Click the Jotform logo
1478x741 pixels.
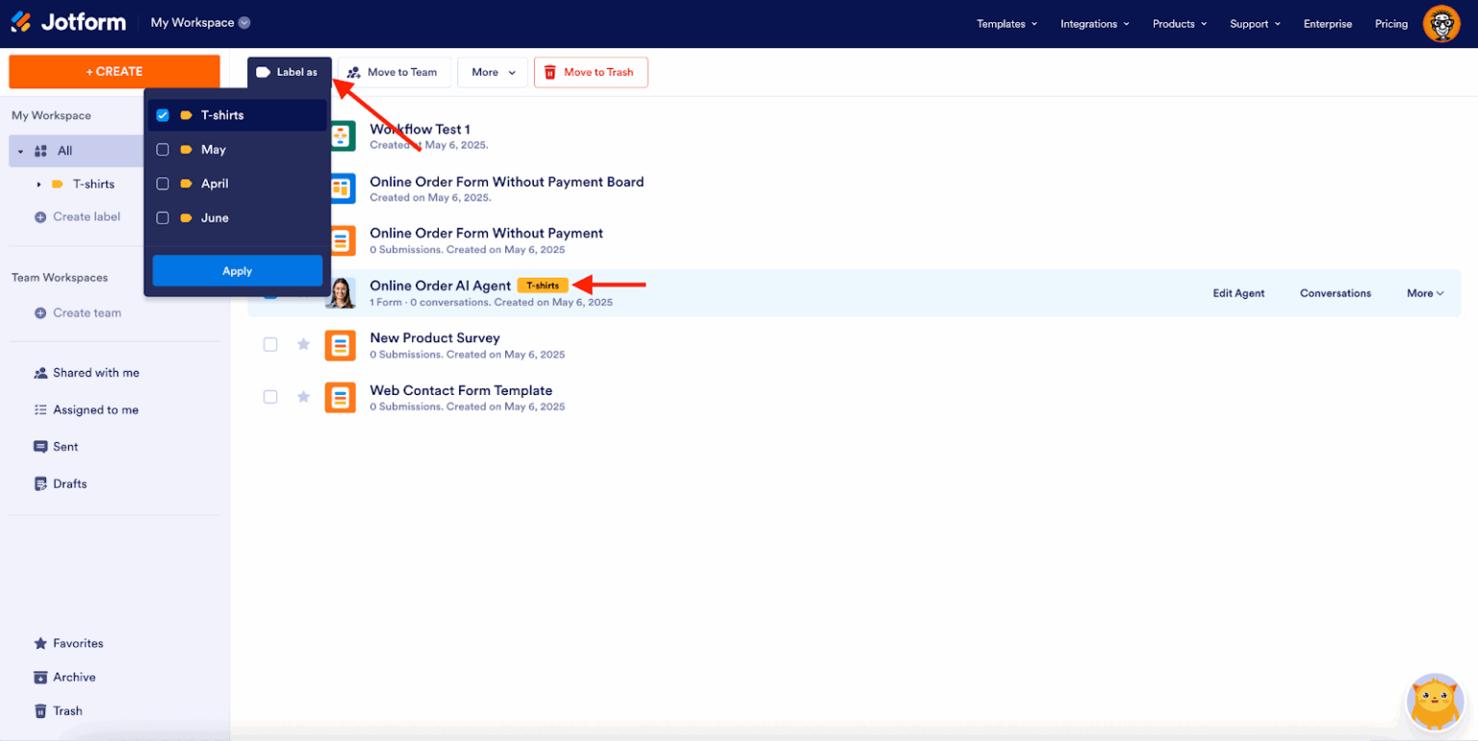(67, 21)
